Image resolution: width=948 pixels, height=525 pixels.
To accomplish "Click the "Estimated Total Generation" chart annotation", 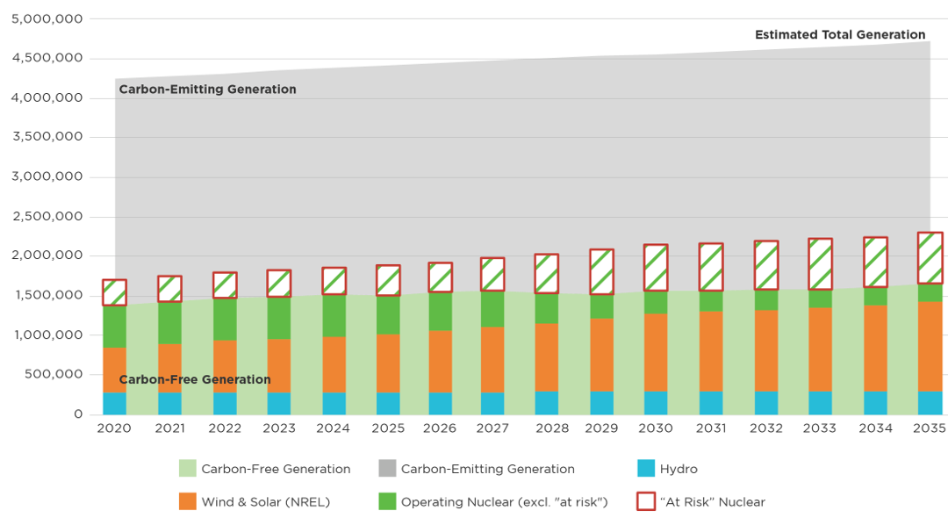I will 840,35.
